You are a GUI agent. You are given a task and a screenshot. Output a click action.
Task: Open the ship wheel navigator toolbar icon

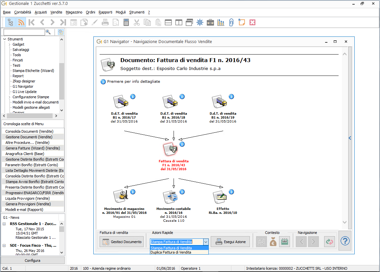pos(200,23)
